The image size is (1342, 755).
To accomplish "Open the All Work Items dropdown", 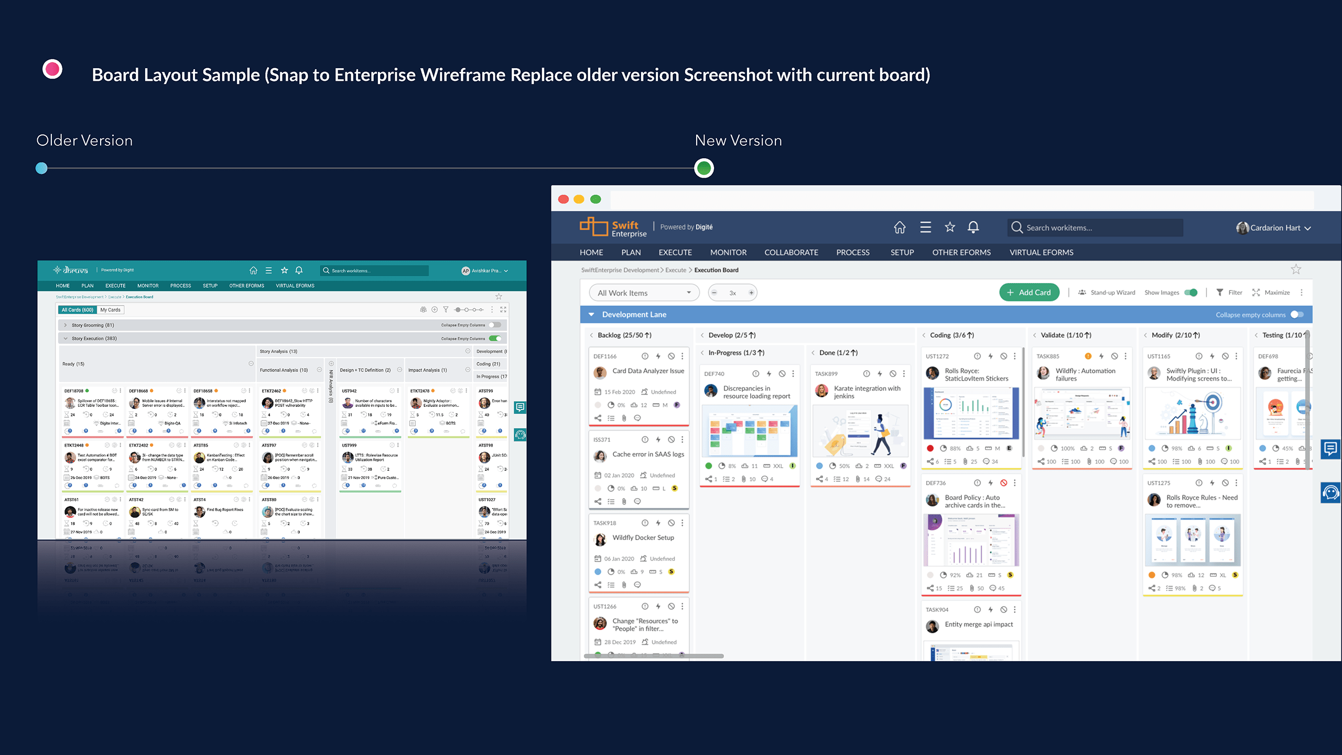I will (643, 292).
